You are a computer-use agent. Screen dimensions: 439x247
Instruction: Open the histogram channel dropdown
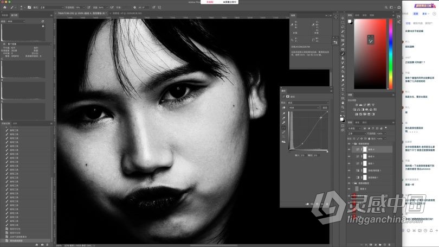16,21
